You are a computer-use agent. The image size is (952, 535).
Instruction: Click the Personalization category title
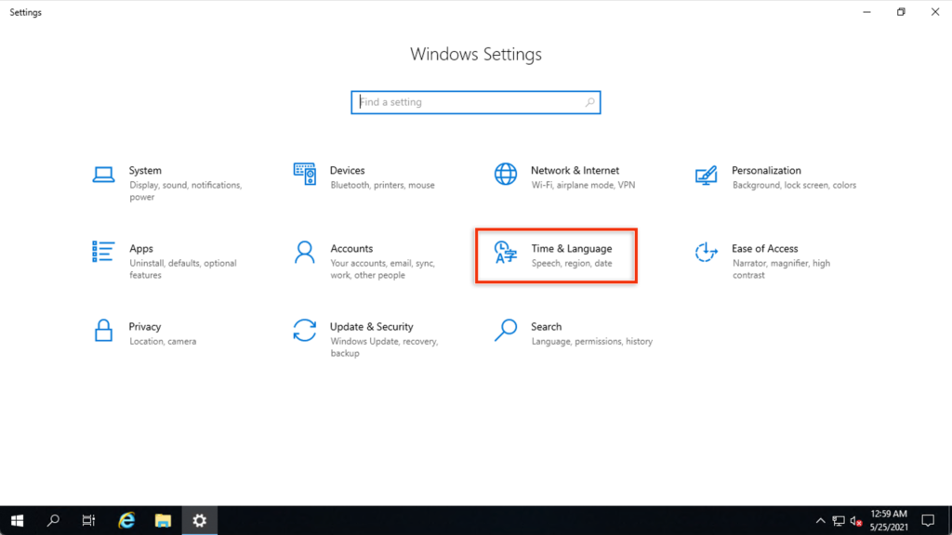click(766, 171)
